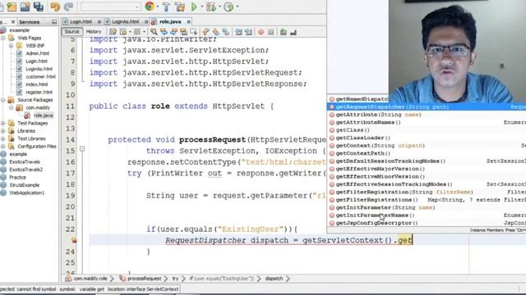The image size is (526, 295).
Task: Find previous occurrence in the editor toolbar
Action: point(164,32)
